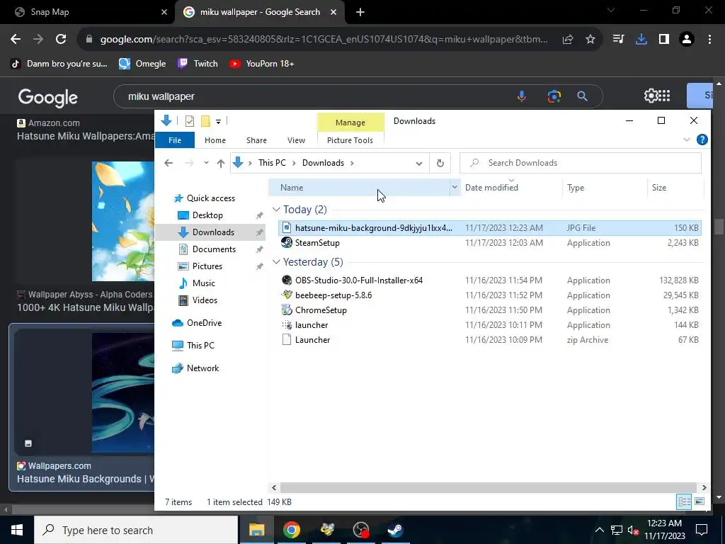Select This PC in navigation pane
This screenshot has width=725, height=544.
[200, 346]
